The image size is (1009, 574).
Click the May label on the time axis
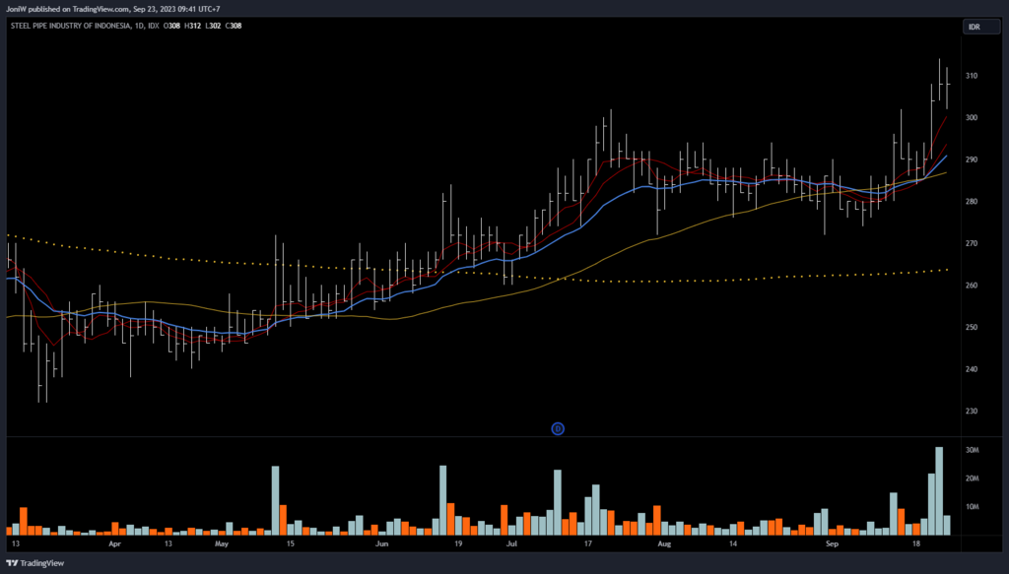(x=221, y=543)
